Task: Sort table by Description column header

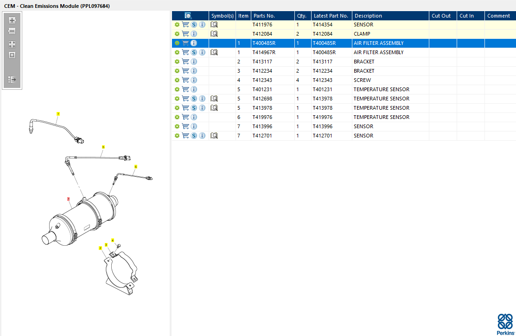Action: coord(389,16)
